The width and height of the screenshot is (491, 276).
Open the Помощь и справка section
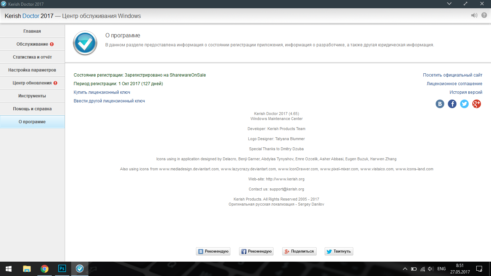click(x=32, y=109)
